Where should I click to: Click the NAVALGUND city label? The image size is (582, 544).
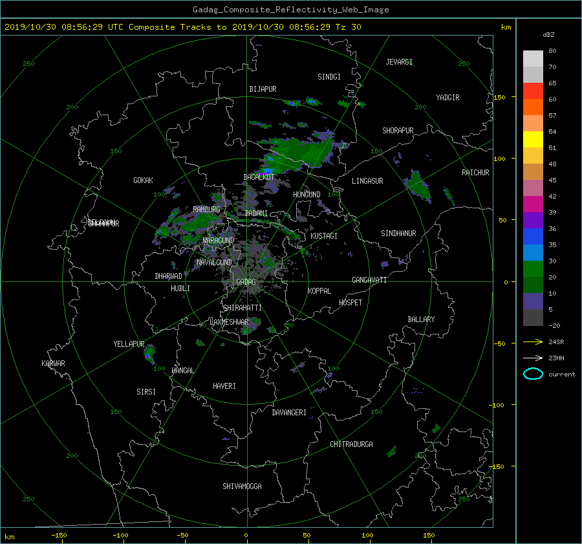click(x=214, y=263)
